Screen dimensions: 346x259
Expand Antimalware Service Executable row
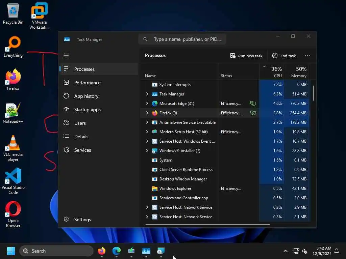[147, 122]
